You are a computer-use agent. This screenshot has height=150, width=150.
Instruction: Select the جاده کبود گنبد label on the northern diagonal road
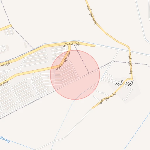(92, 15)
